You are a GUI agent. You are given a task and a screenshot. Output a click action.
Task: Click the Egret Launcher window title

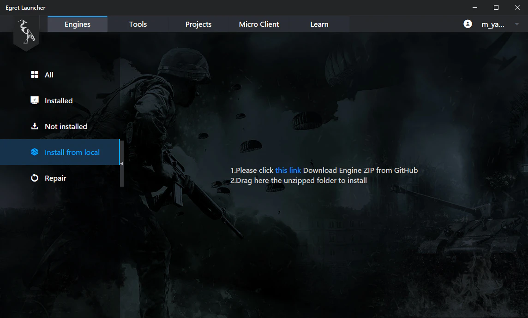[x=25, y=7]
